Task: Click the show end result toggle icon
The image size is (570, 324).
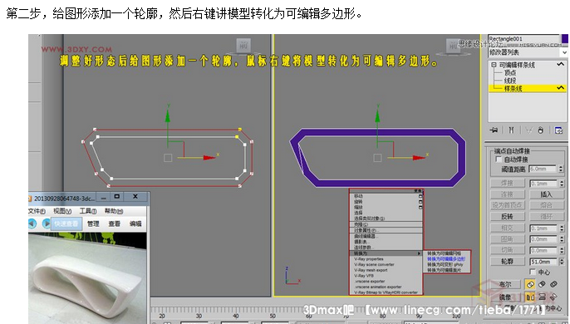Action: (511, 130)
